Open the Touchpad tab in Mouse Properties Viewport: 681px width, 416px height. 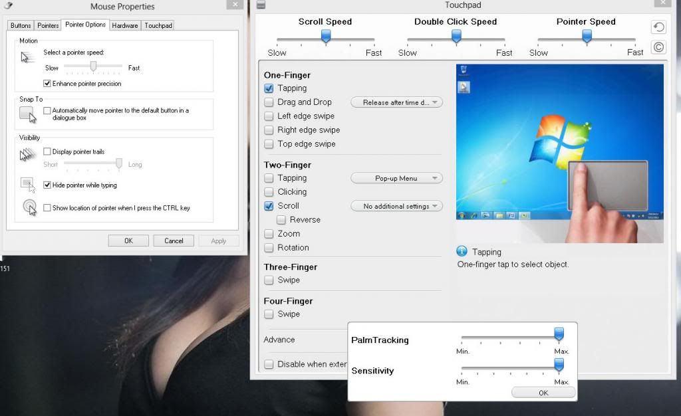click(158, 26)
